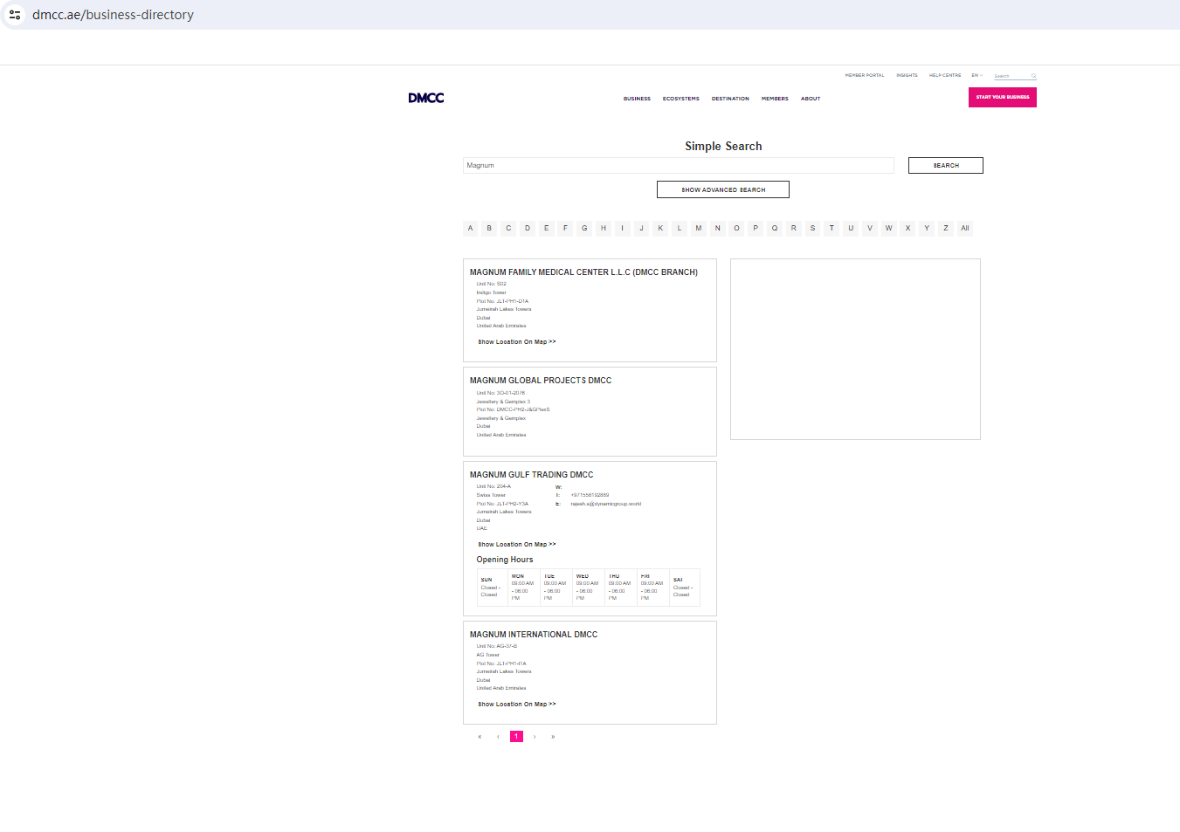Viewport: 1180px width, 832px height.
Task: Go to the previous results page
Action: pyautogui.click(x=498, y=737)
